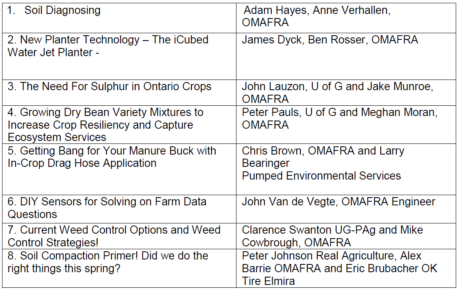
Task: Select the Peter Johnson Real Agriculture line
Action: pyautogui.click(x=332, y=256)
